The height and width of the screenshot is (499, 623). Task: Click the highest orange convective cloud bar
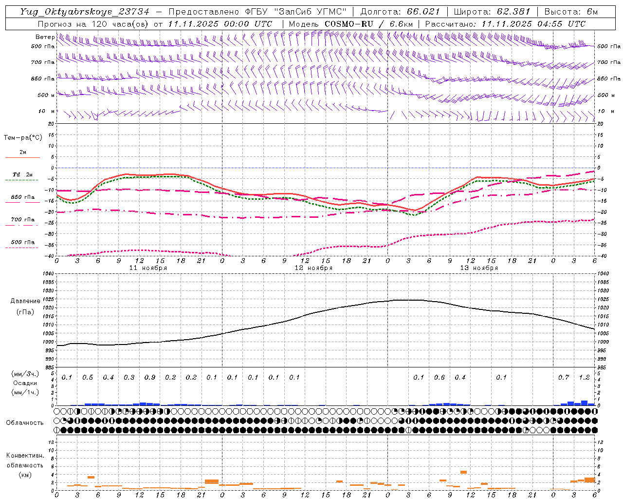463,472
